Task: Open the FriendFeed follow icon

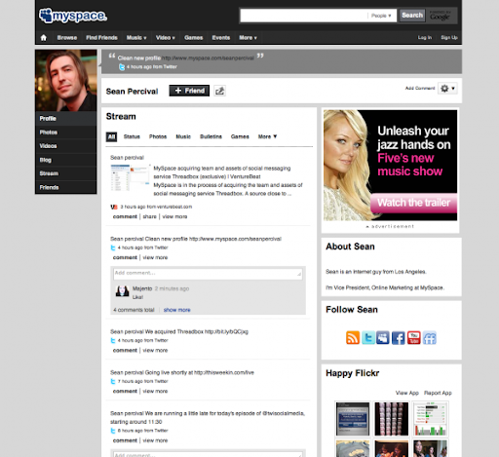Action: [430, 338]
